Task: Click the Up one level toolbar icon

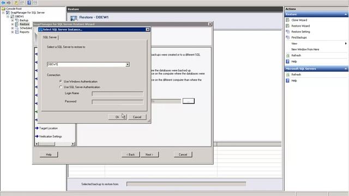Action: (x=16, y=3)
